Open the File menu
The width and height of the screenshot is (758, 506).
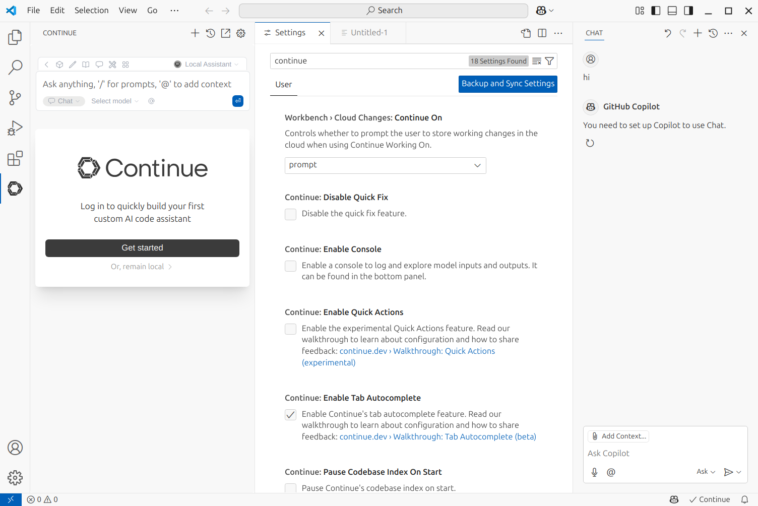tap(33, 11)
